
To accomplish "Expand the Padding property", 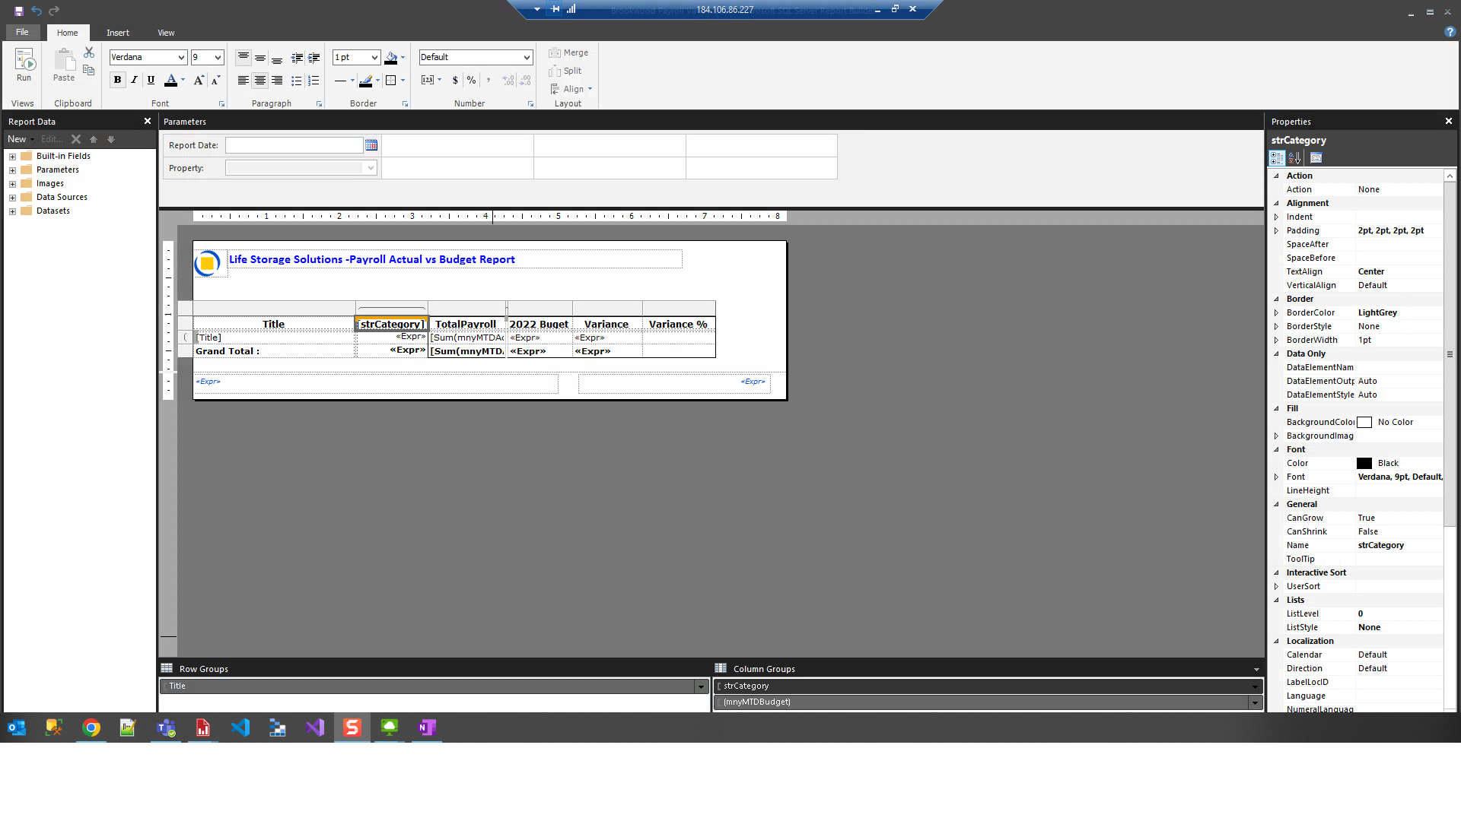I will [1277, 230].
